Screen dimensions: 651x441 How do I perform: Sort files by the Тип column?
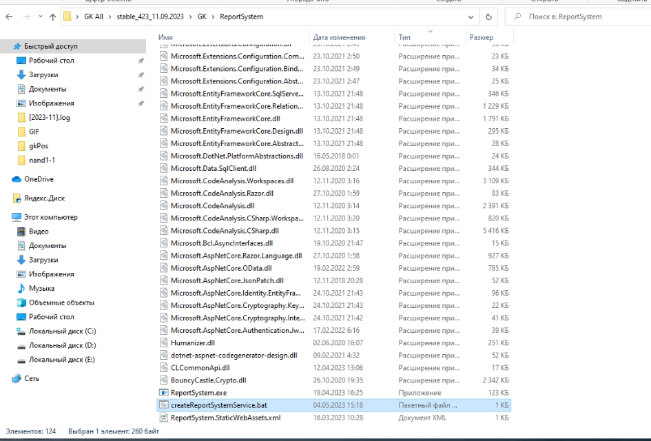(x=404, y=37)
